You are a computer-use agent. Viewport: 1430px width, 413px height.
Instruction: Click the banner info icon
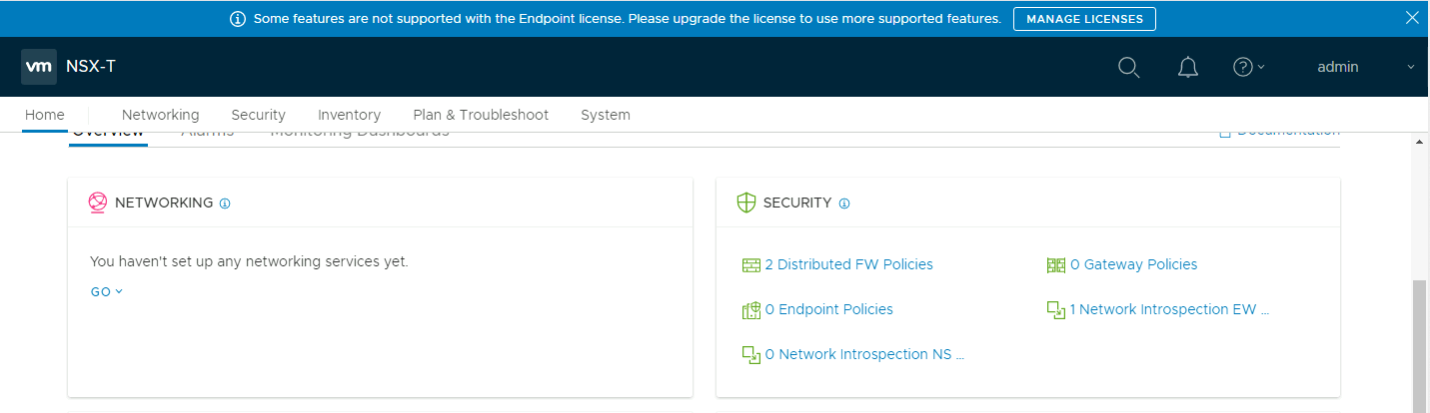[x=238, y=19]
